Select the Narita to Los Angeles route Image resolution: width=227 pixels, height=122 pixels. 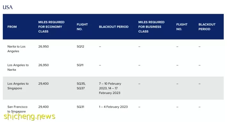pos(16,49)
